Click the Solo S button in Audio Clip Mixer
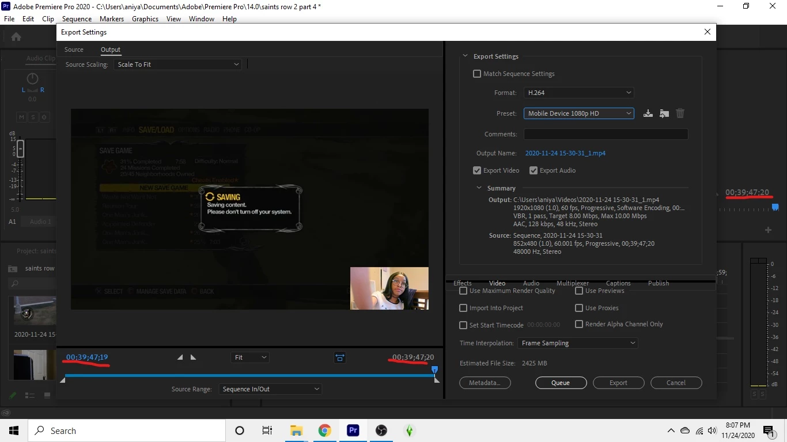 click(33, 117)
